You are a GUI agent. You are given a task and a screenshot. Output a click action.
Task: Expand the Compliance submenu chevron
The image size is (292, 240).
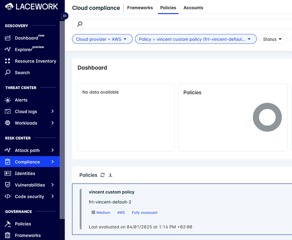point(52,162)
